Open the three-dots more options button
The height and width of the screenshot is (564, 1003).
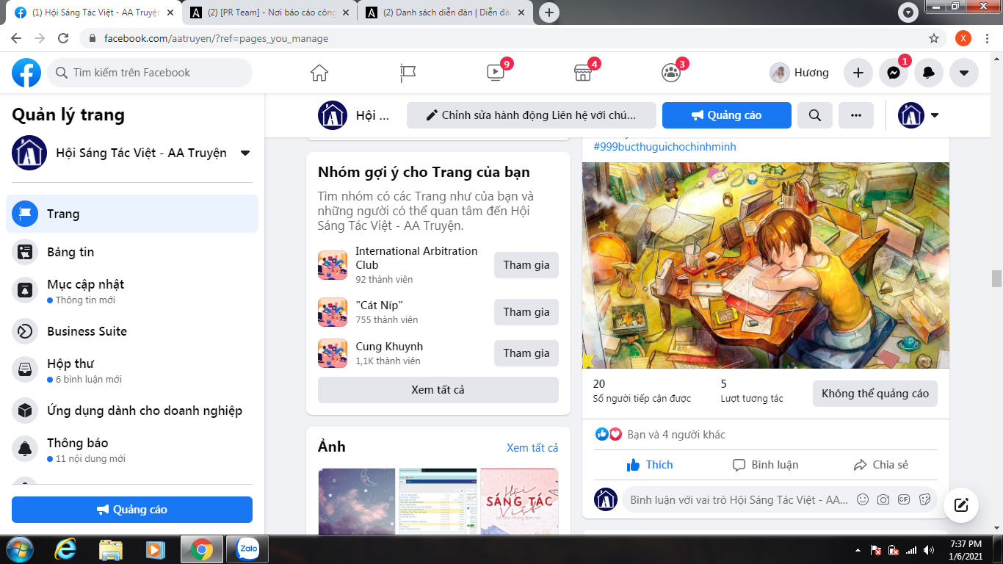[856, 115]
